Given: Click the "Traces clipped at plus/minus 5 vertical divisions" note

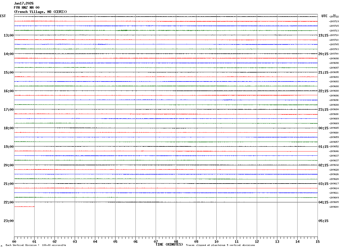Looking at the screenshot, I should point(220,245).
